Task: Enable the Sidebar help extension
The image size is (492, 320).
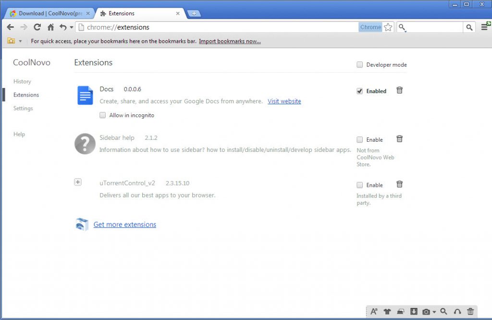Action: click(x=359, y=140)
